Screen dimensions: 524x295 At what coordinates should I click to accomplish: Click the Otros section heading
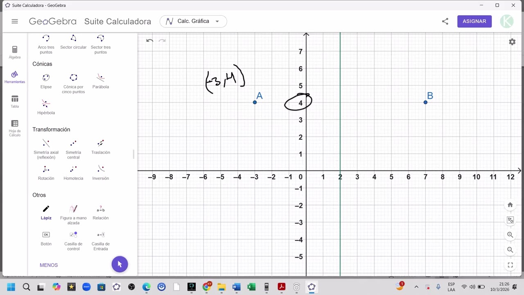39,195
